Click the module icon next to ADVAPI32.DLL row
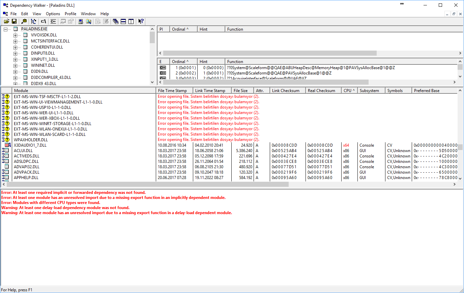464x293 pixels. click(x=7, y=167)
